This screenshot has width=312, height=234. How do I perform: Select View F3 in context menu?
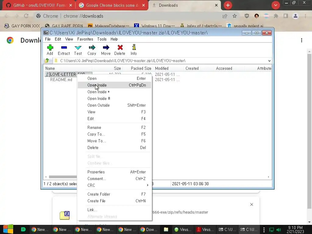[x=115, y=112]
